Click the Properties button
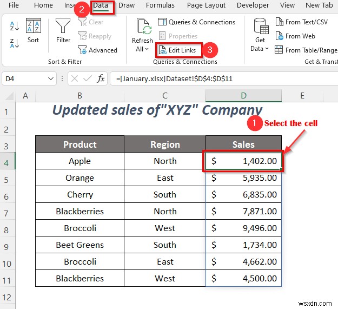338x309 pixels. point(178,36)
